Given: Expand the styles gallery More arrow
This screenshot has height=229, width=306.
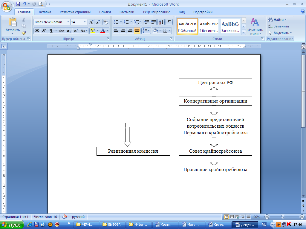Looking at the screenshot, I should [244, 32].
